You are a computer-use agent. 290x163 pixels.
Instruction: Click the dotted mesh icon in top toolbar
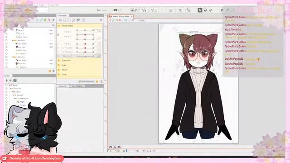(170, 10)
